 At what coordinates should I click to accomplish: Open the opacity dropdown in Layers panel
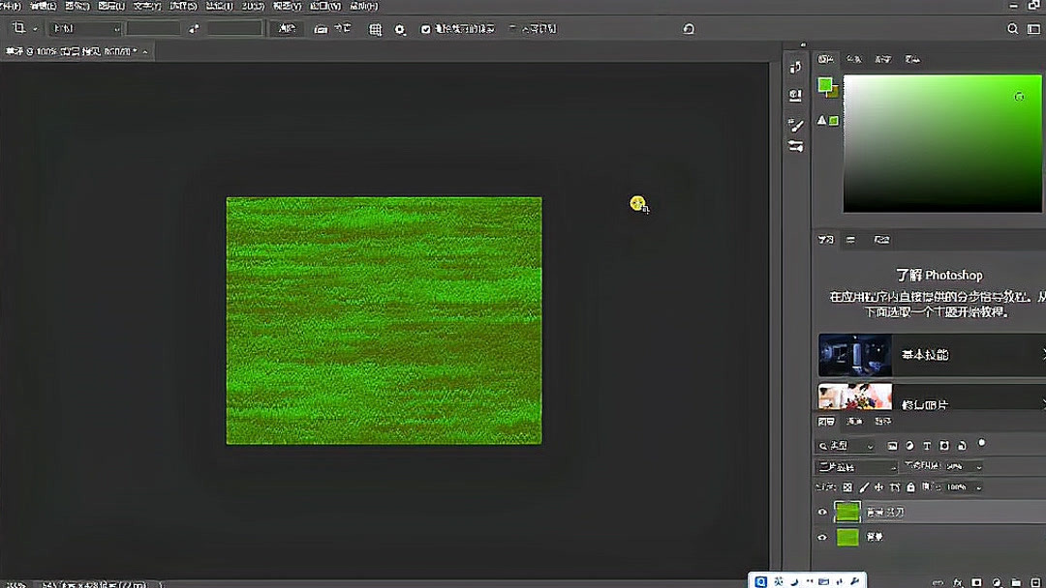pyautogui.click(x=978, y=466)
